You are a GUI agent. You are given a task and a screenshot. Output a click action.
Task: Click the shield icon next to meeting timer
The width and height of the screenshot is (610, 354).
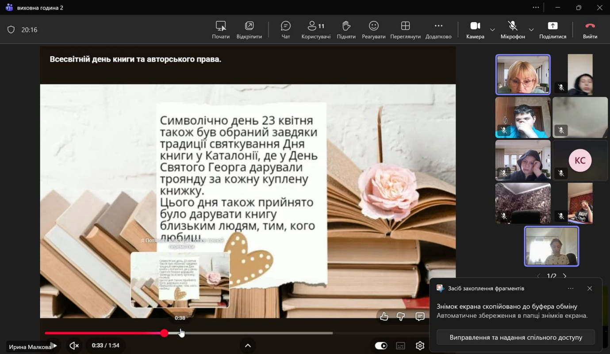11,30
